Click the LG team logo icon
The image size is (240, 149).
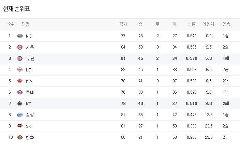(20, 70)
